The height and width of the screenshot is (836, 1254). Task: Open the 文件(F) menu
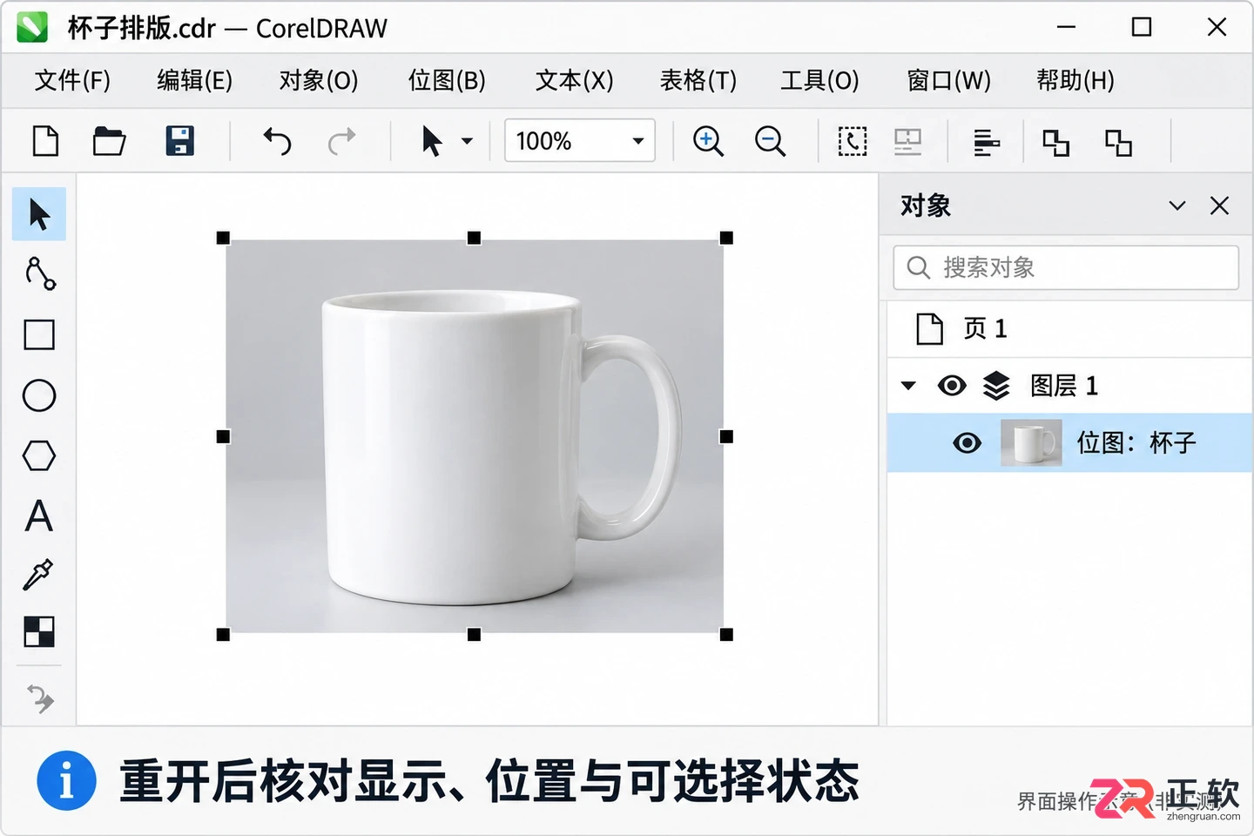(x=72, y=80)
